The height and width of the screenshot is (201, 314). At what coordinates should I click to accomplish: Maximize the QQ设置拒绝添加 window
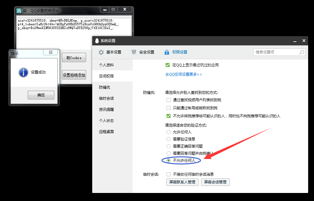tap(113, 10)
